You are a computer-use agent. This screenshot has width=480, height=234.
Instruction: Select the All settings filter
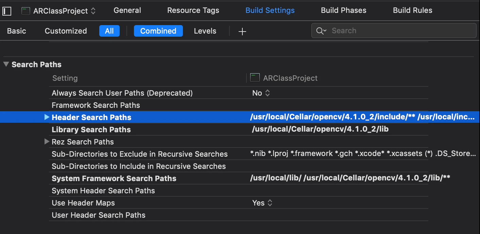point(109,31)
